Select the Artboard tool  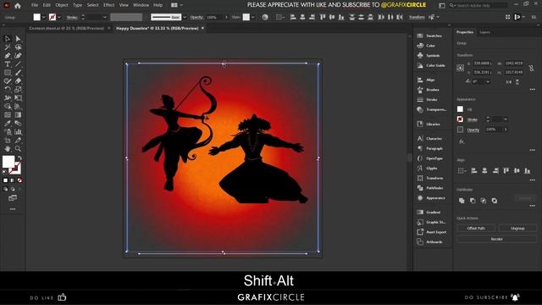(8, 141)
